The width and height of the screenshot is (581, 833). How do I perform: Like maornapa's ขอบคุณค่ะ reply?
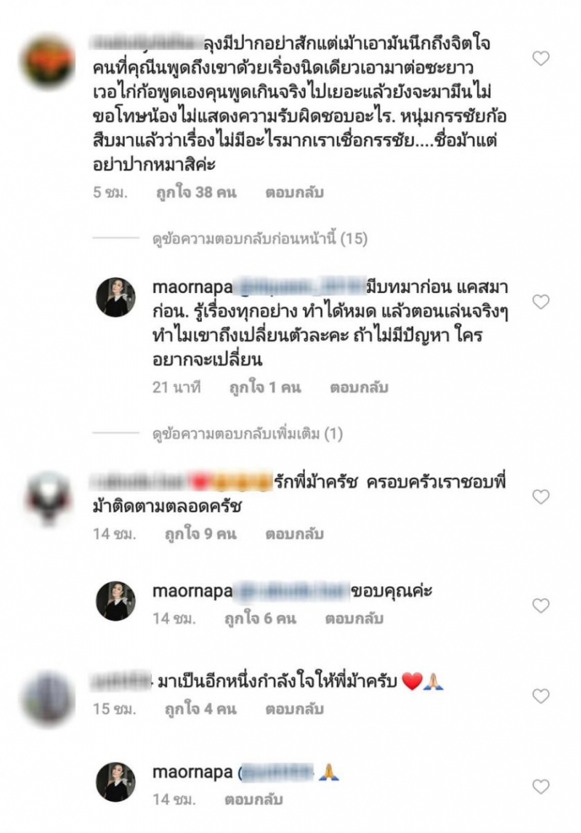point(540,605)
